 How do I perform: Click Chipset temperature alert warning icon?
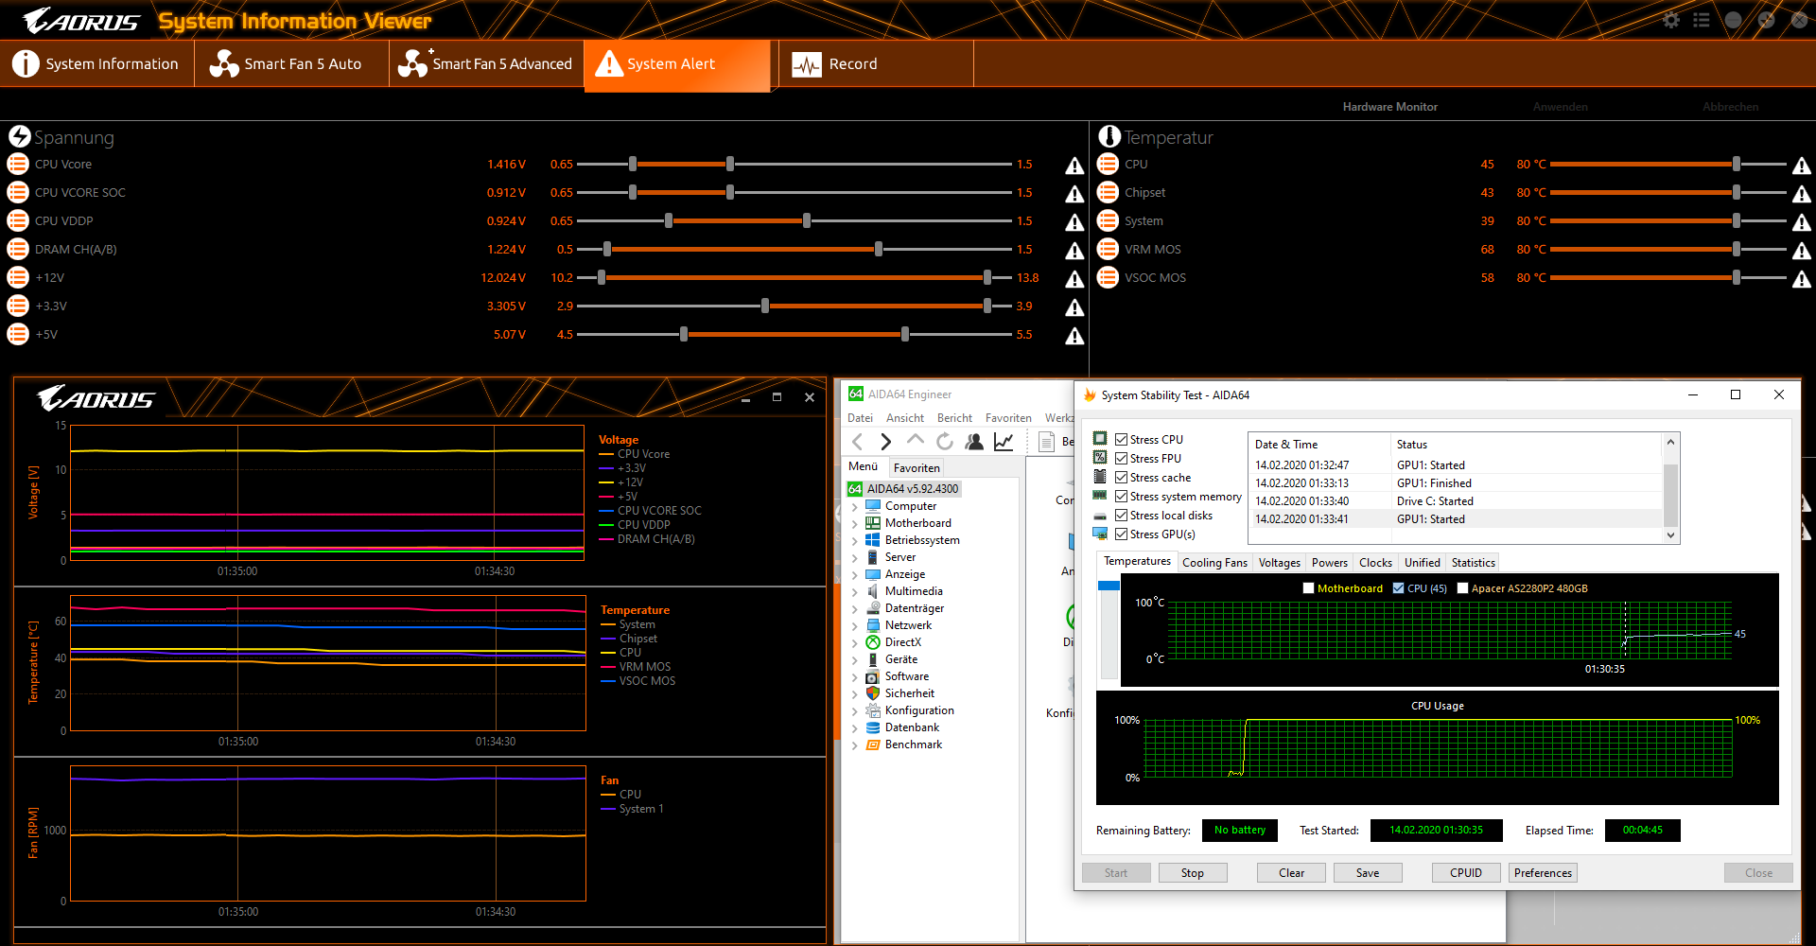1802,194
